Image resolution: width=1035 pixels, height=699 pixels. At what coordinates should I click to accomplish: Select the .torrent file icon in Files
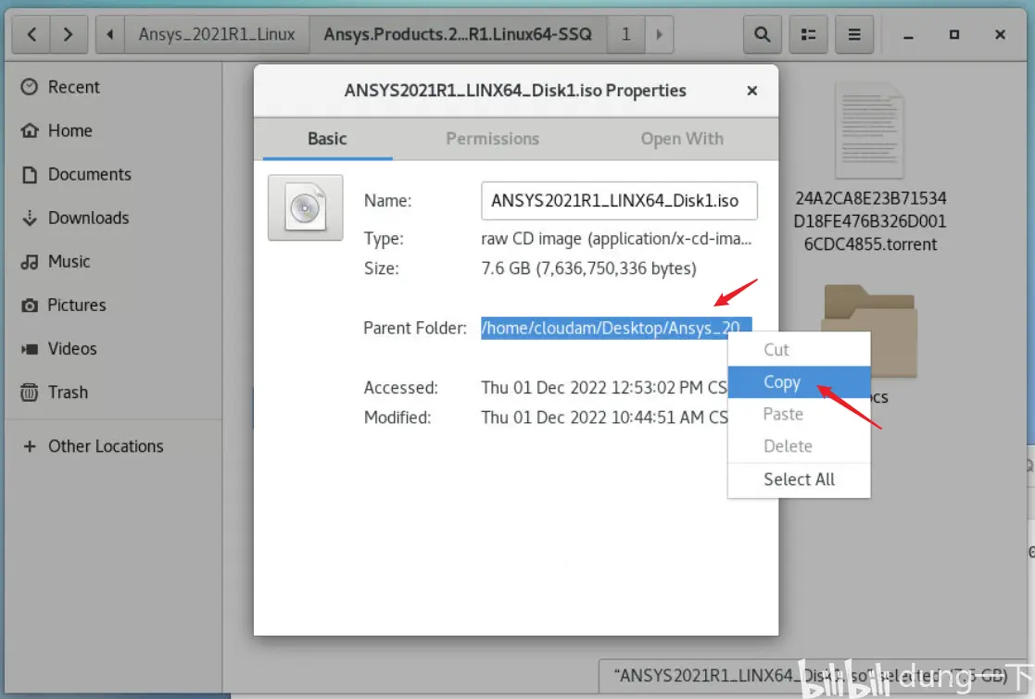pyautogui.click(x=869, y=131)
